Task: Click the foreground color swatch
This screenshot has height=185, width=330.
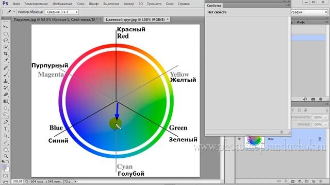Action: coord(4,167)
